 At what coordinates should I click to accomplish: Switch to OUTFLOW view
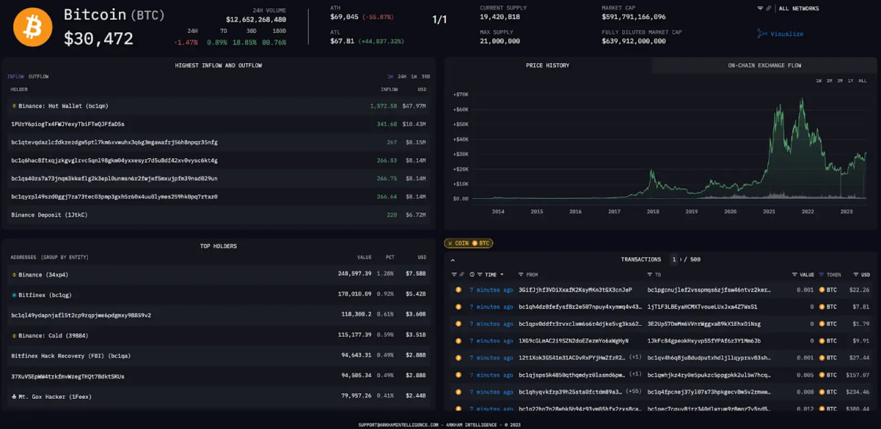click(39, 76)
